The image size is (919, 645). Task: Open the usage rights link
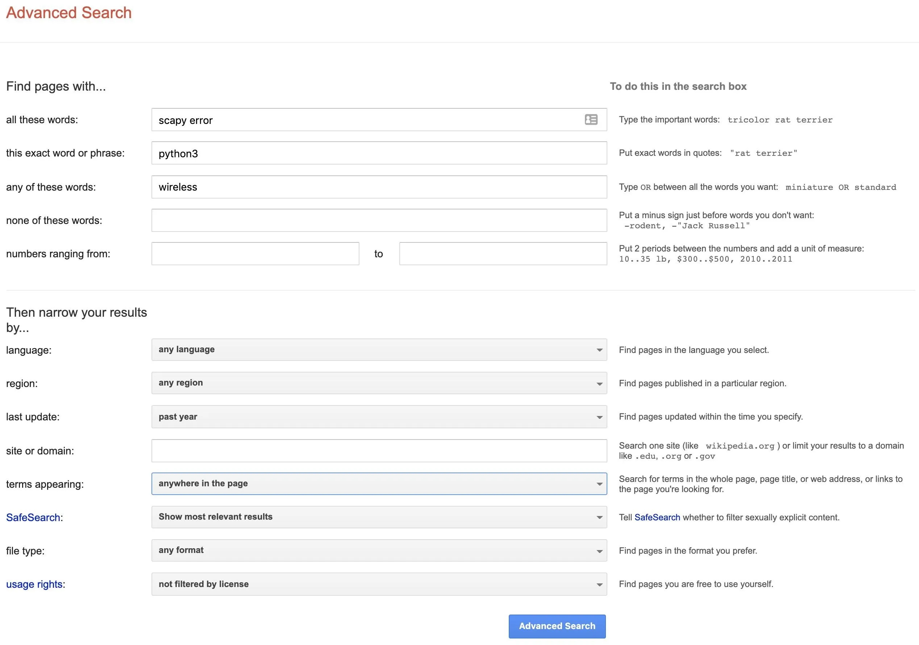(x=34, y=584)
